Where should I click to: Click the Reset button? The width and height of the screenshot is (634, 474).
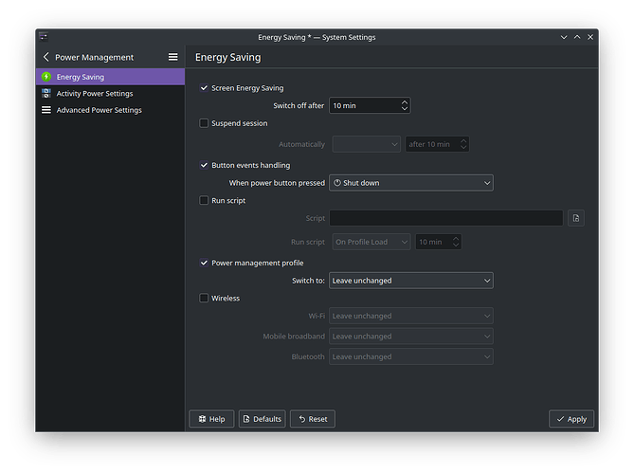coord(312,419)
